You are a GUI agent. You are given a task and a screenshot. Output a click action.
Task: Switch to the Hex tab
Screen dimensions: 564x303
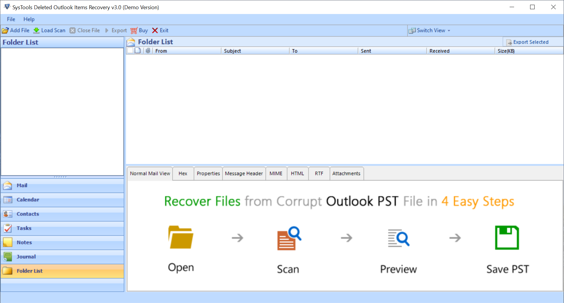(183, 174)
